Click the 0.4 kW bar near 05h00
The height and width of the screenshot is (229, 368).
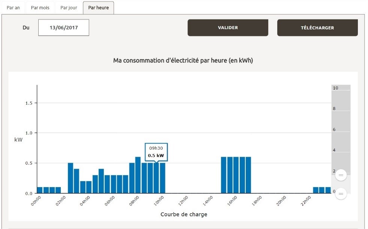tap(101, 181)
